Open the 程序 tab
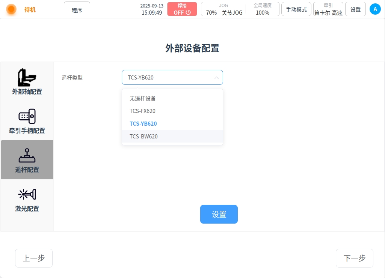This screenshot has height=278, width=385. (77, 11)
